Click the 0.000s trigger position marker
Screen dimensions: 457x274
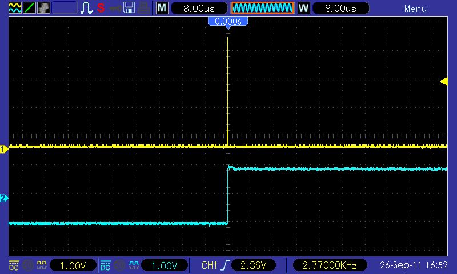(228, 21)
